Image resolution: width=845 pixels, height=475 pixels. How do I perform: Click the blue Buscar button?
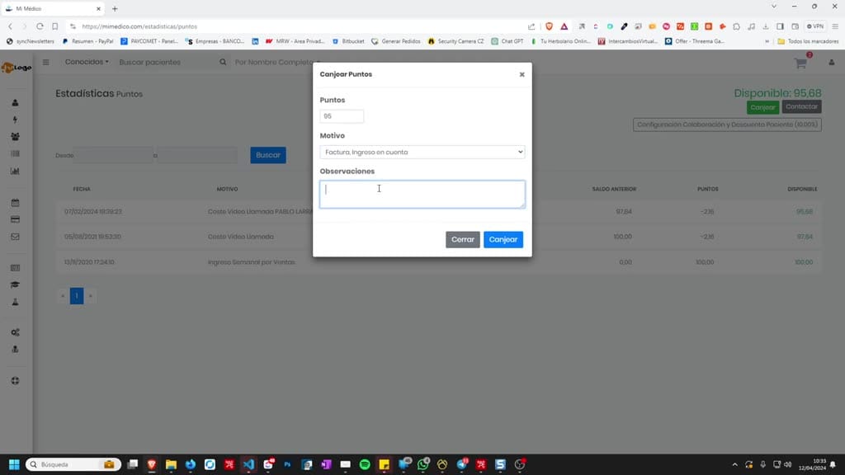pyautogui.click(x=268, y=155)
